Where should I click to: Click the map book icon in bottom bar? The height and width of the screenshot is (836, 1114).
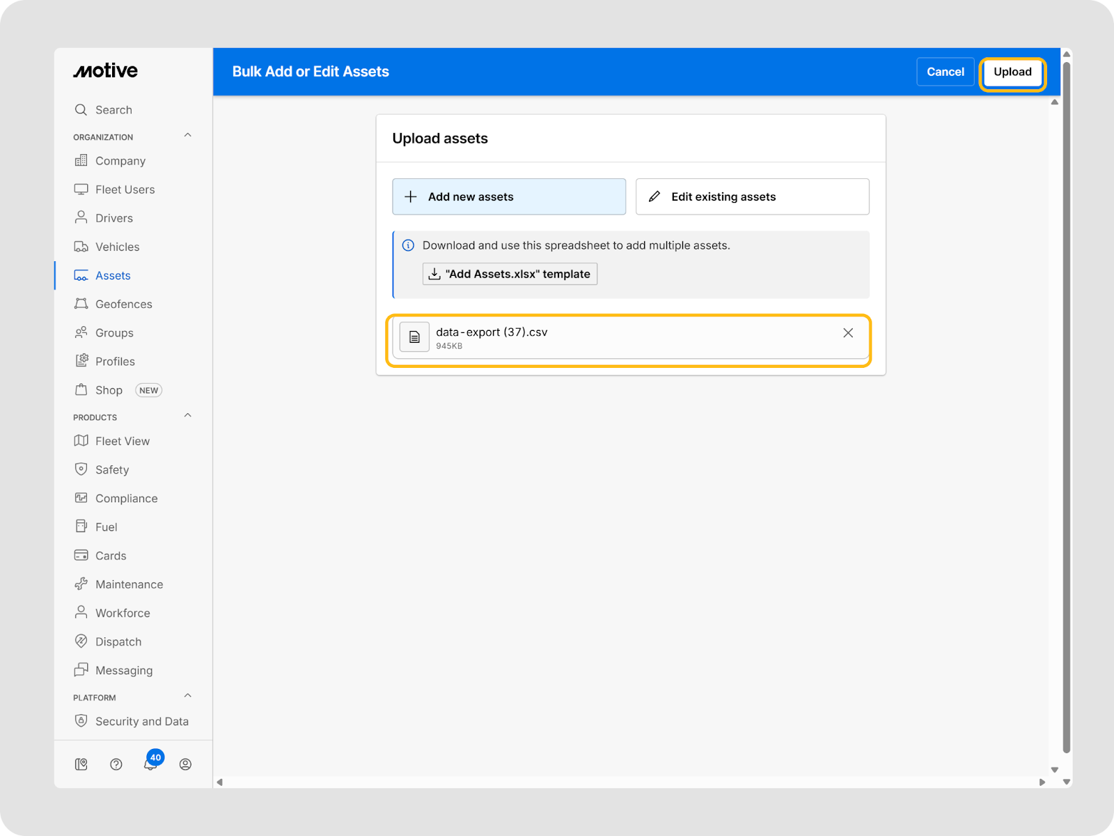(x=81, y=764)
